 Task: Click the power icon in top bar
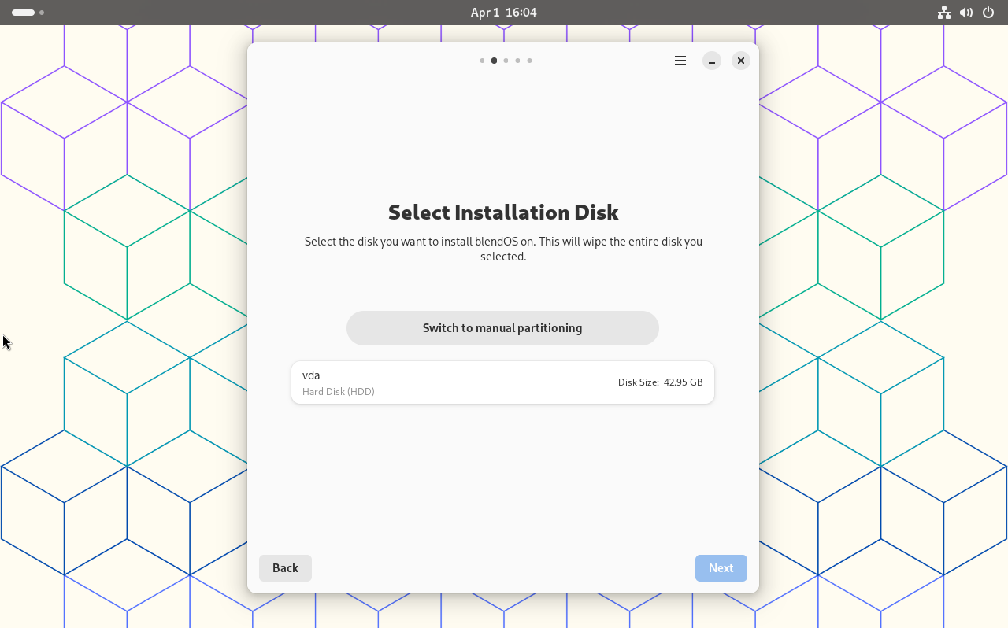pyautogui.click(x=988, y=13)
